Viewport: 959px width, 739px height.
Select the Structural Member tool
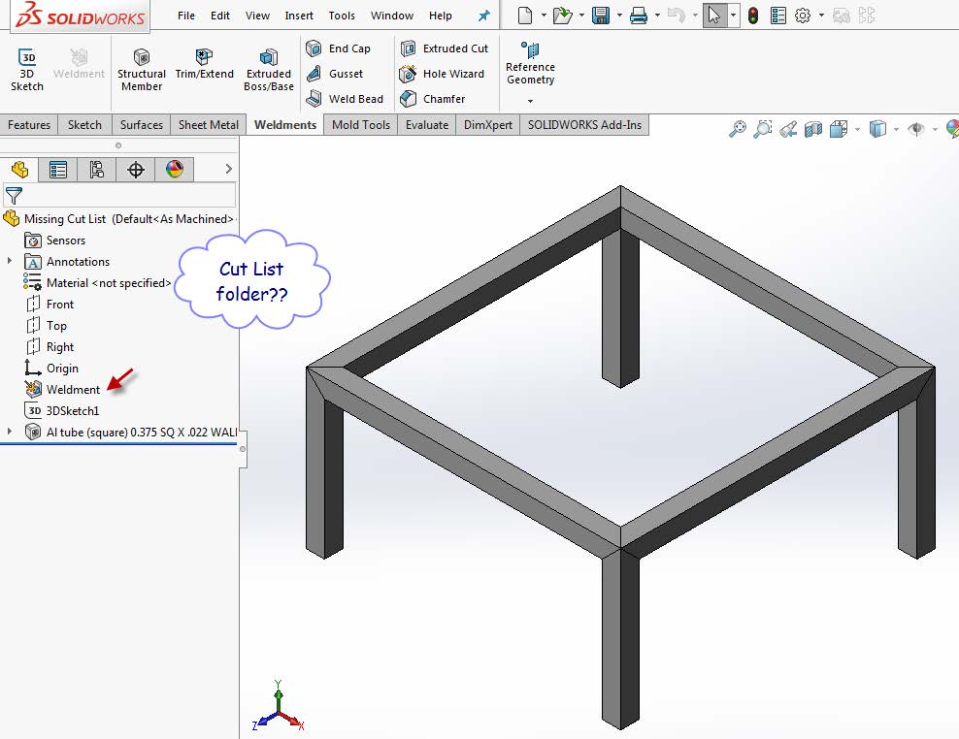pos(141,68)
